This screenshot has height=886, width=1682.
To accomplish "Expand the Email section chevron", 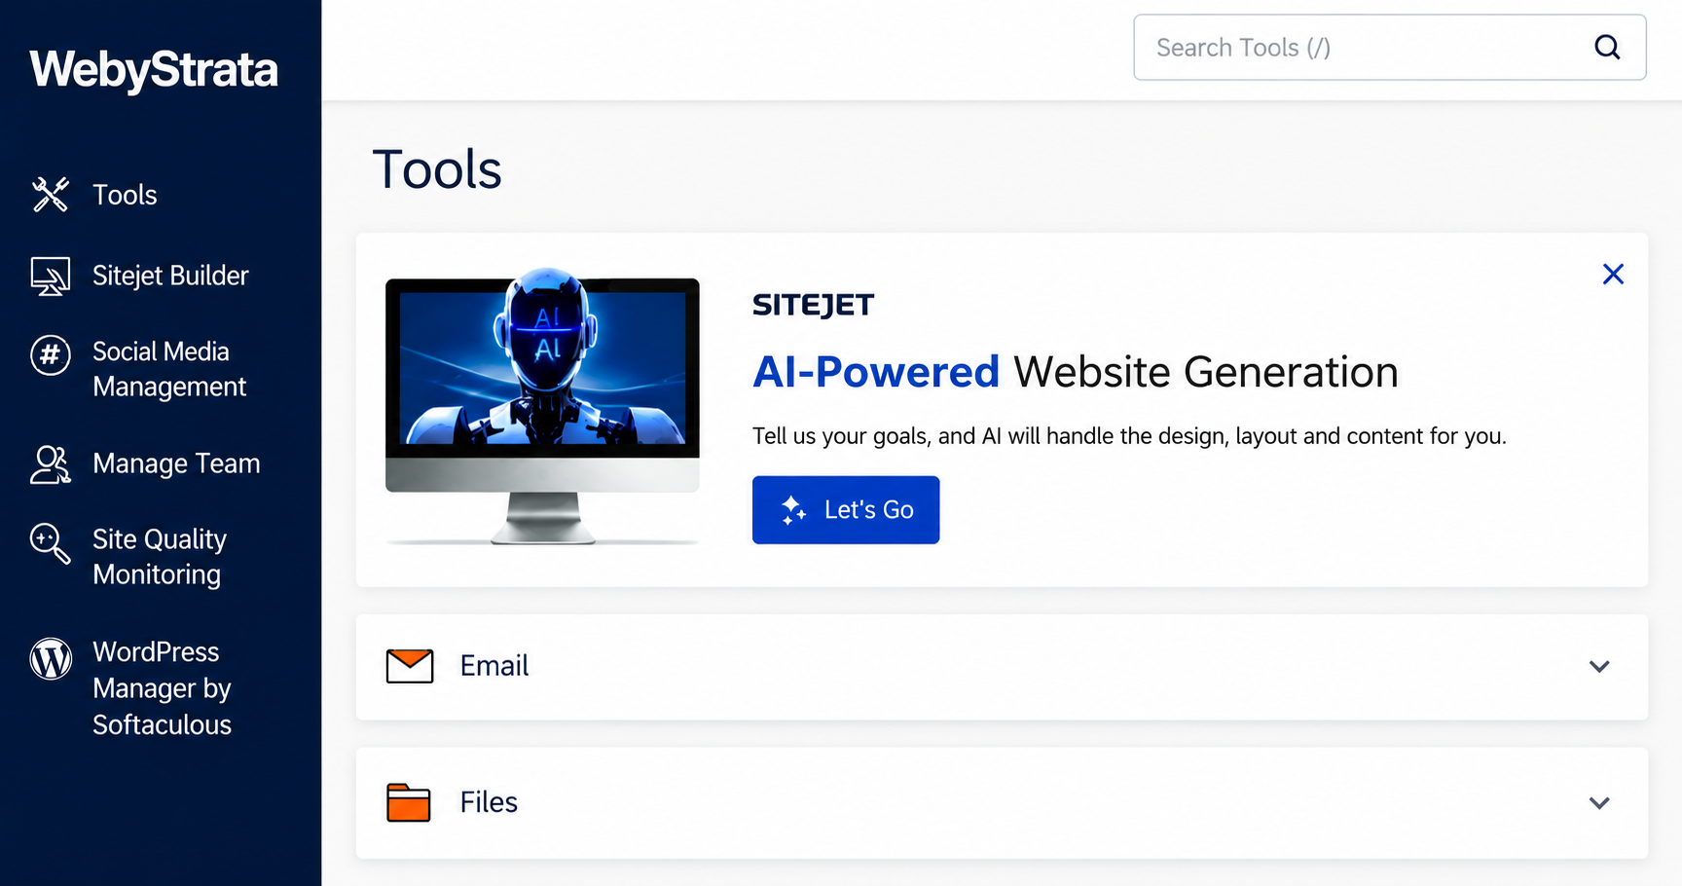I will 1599,667.
